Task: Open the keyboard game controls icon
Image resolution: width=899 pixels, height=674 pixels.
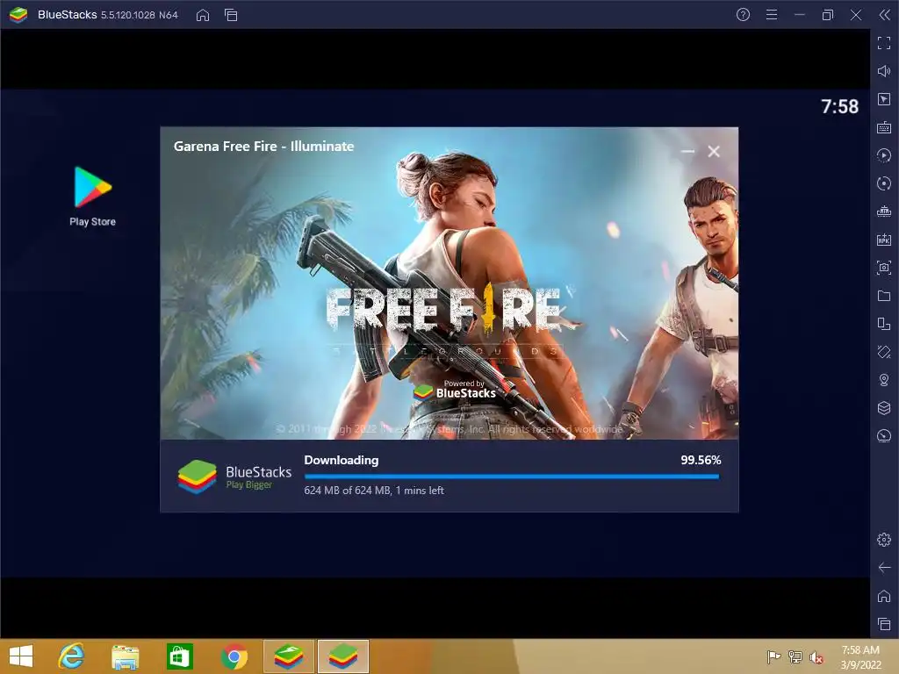Action: pyautogui.click(x=884, y=127)
